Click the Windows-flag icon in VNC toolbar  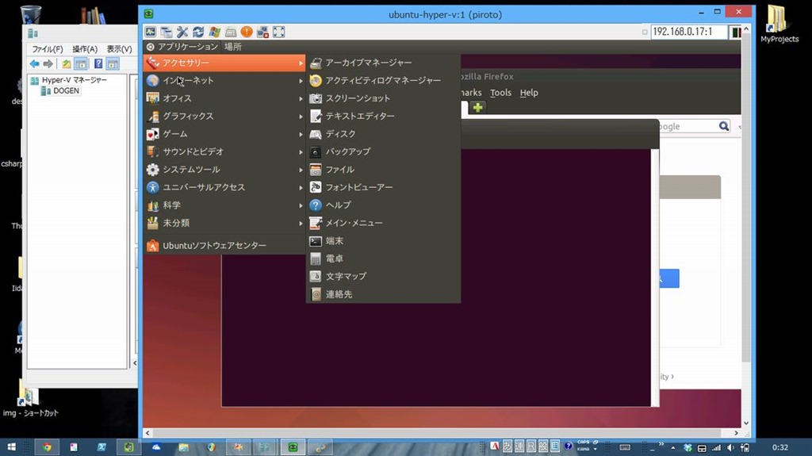[x=214, y=32]
